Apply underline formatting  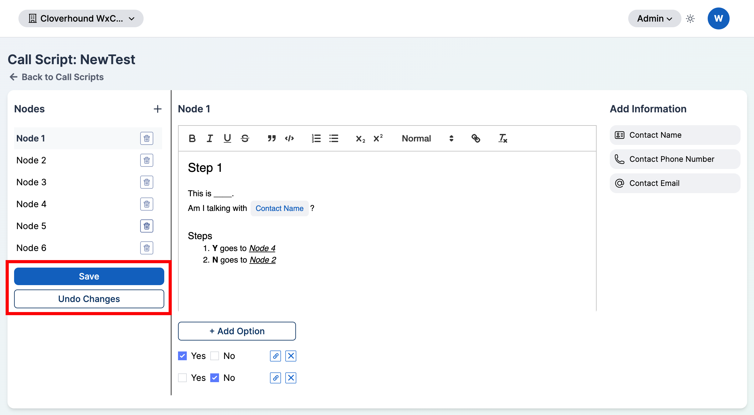(x=227, y=138)
